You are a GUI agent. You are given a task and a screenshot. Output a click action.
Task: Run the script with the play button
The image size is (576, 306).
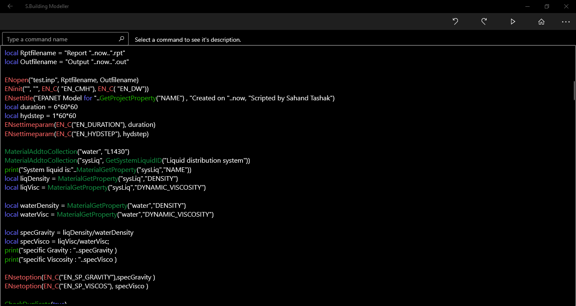tap(513, 21)
